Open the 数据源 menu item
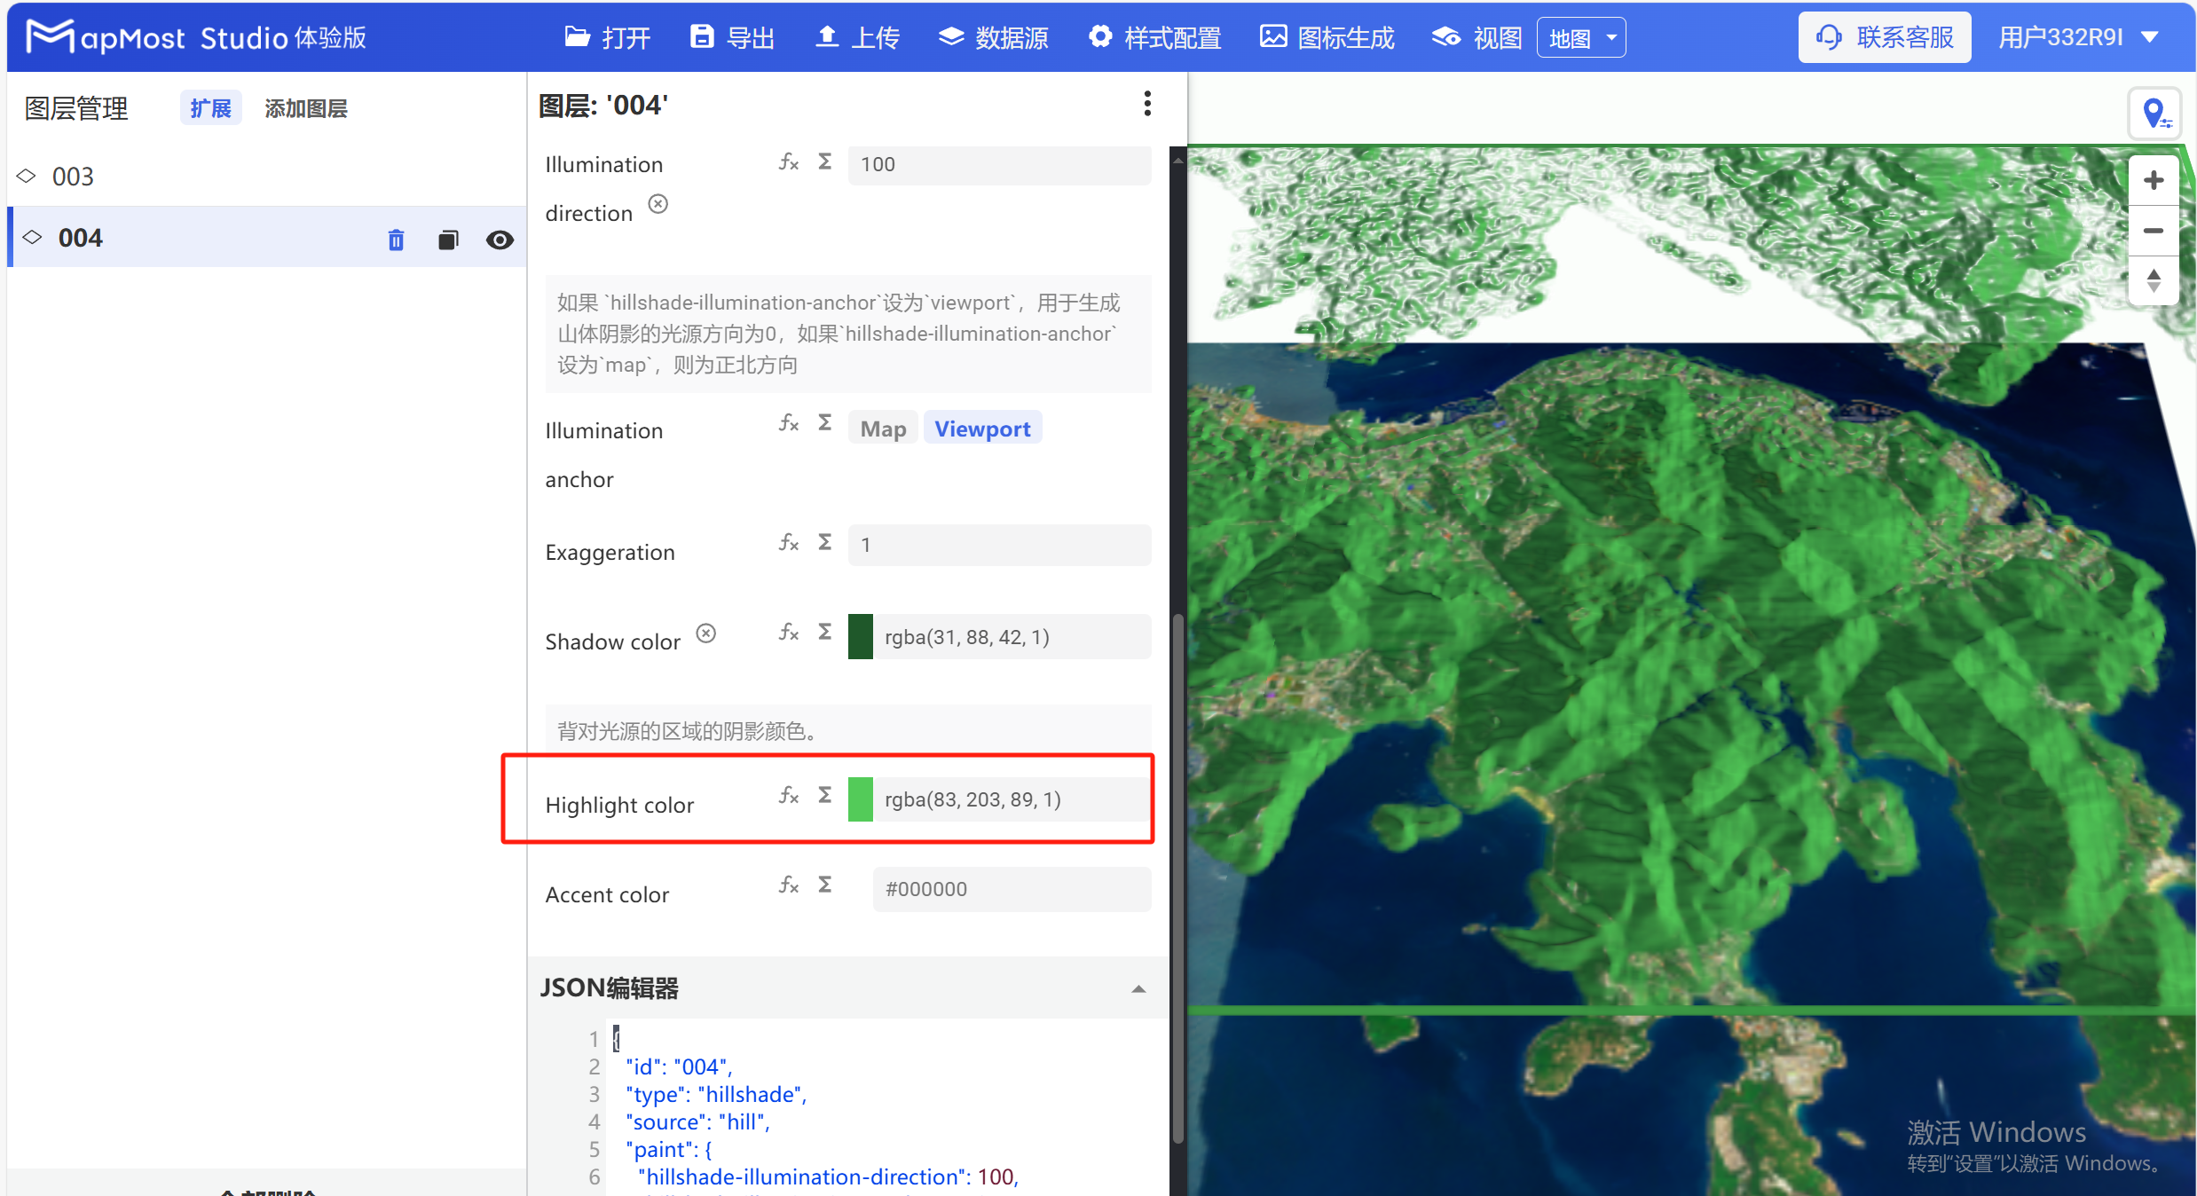Viewport: 2197px width, 1196px height. click(994, 37)
